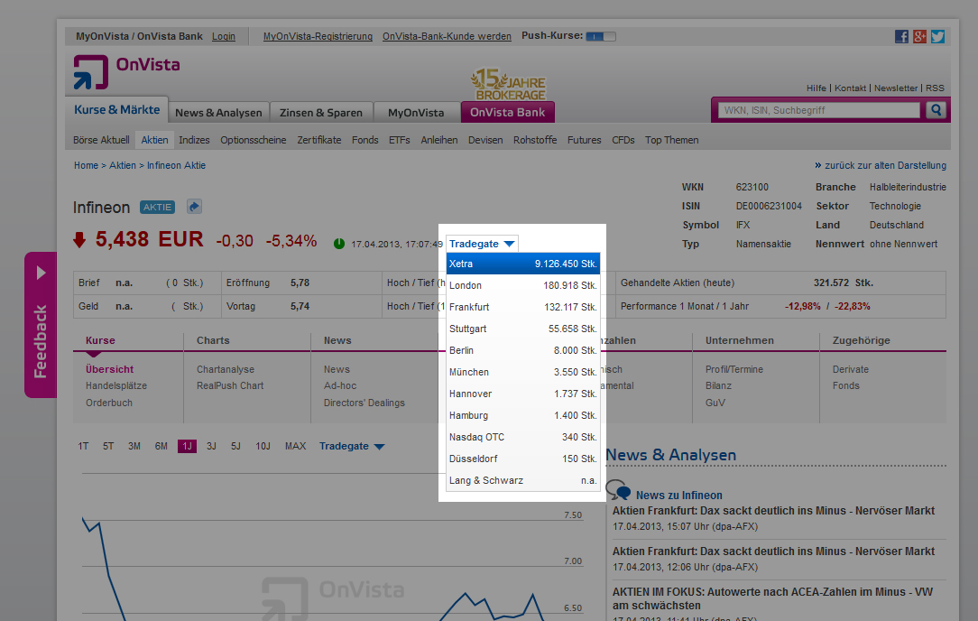Click the Hilfe link
Screen dimensions: 978x621
pyautogui.click(x=816, y=88)
